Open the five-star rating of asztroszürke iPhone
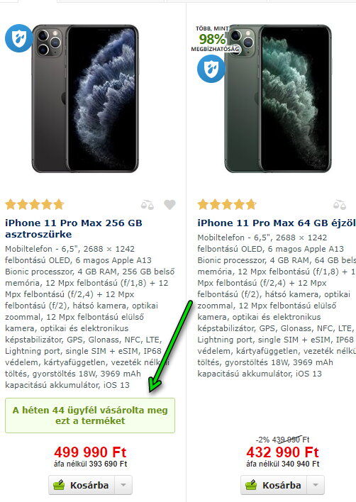The height and width of the screenshot is (502, 356). point(35,204)
